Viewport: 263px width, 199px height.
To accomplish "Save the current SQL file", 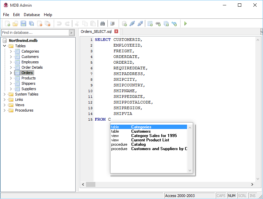I will click(23, 24).
